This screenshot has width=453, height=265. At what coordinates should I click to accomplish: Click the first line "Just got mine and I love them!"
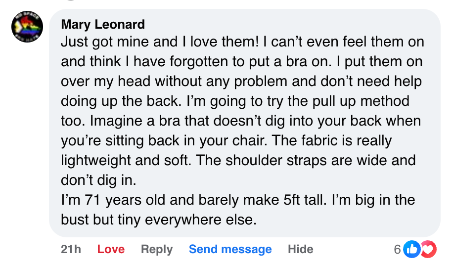pyautogui.click(x=159, y=42)
